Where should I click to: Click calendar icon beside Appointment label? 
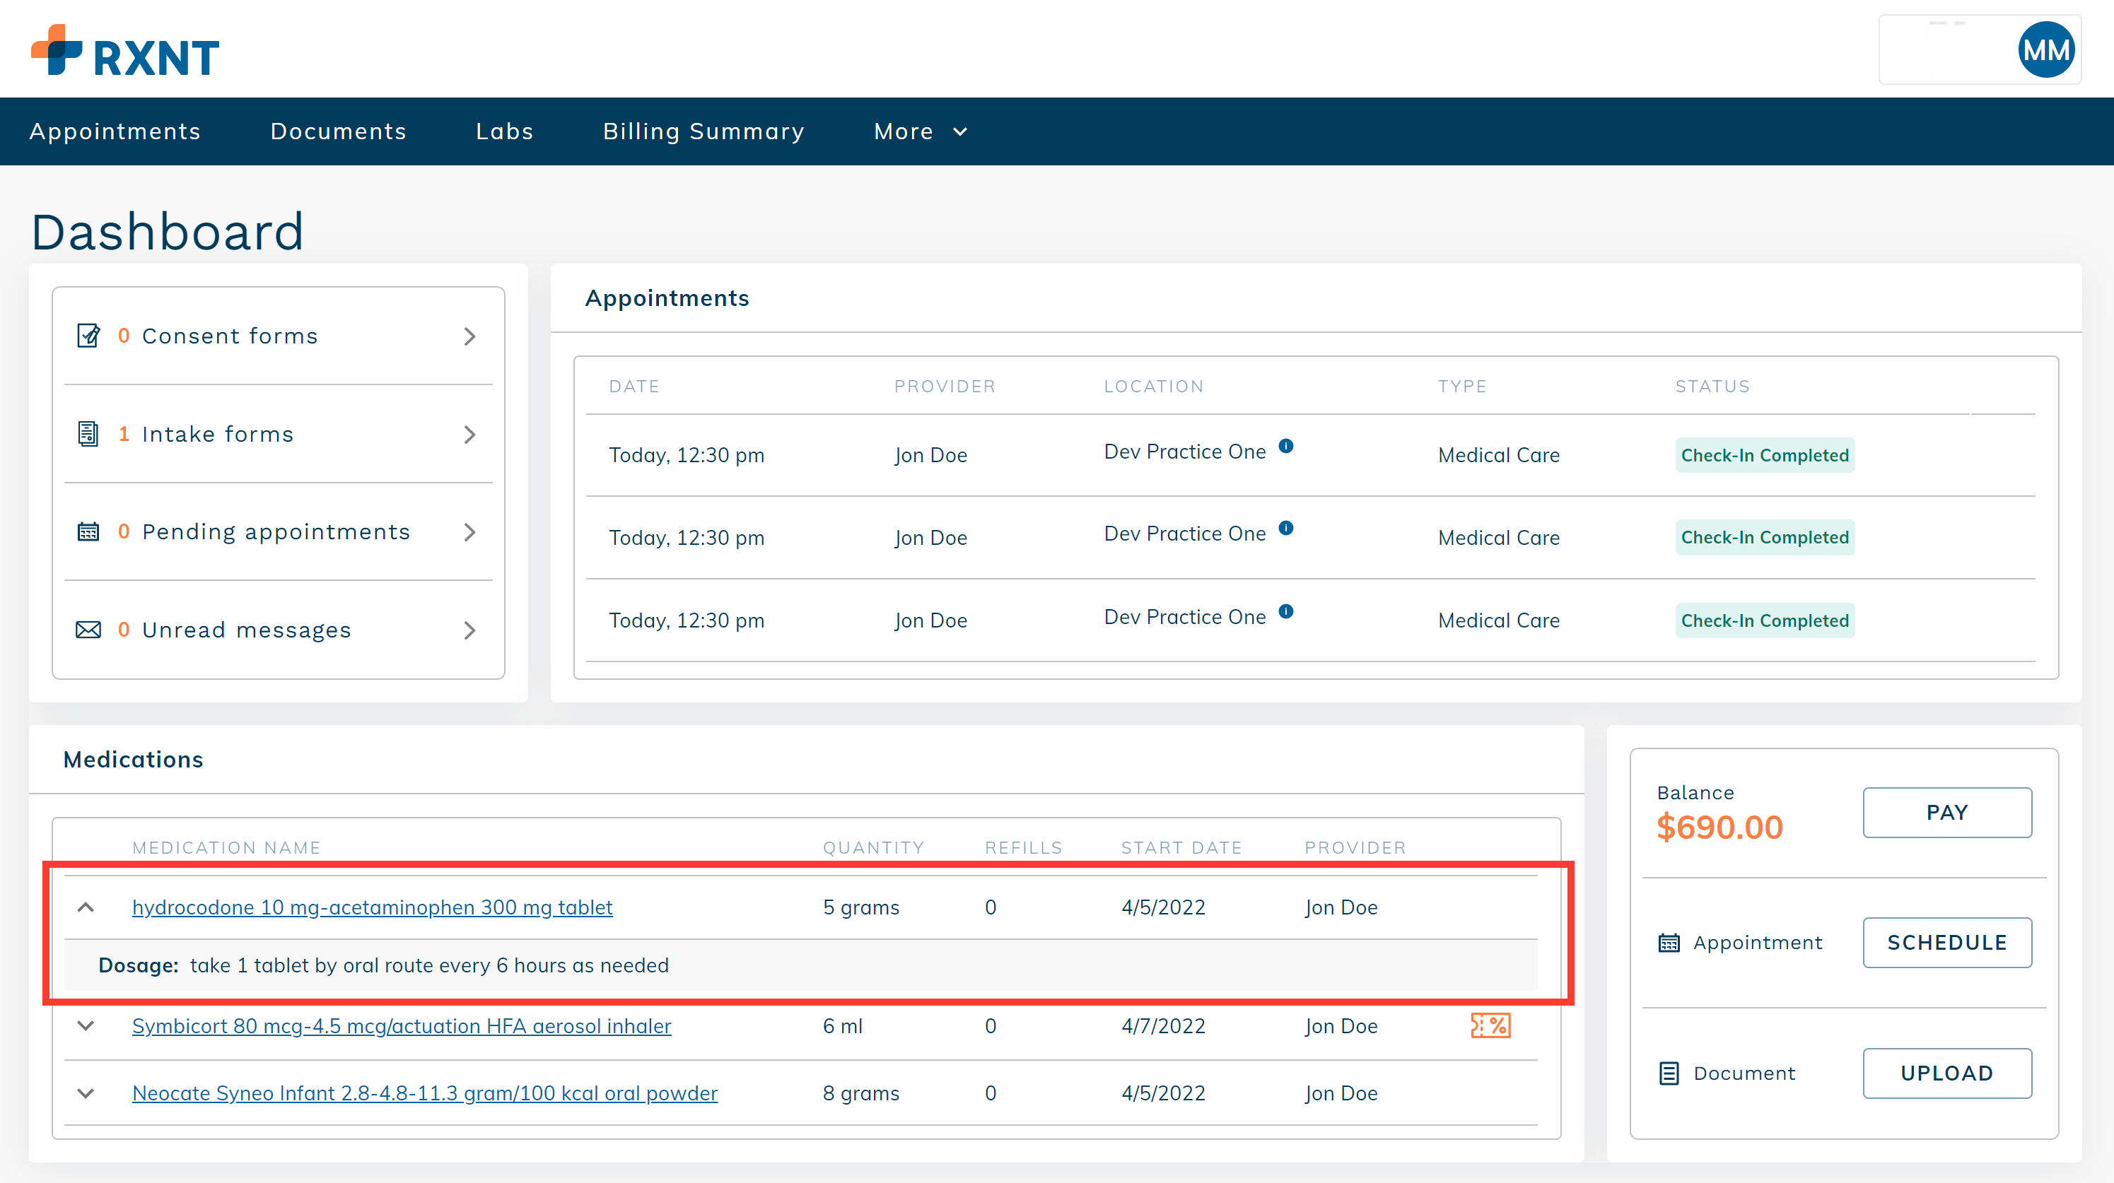1669,943
